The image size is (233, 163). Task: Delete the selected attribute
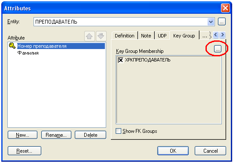(91, 135)
